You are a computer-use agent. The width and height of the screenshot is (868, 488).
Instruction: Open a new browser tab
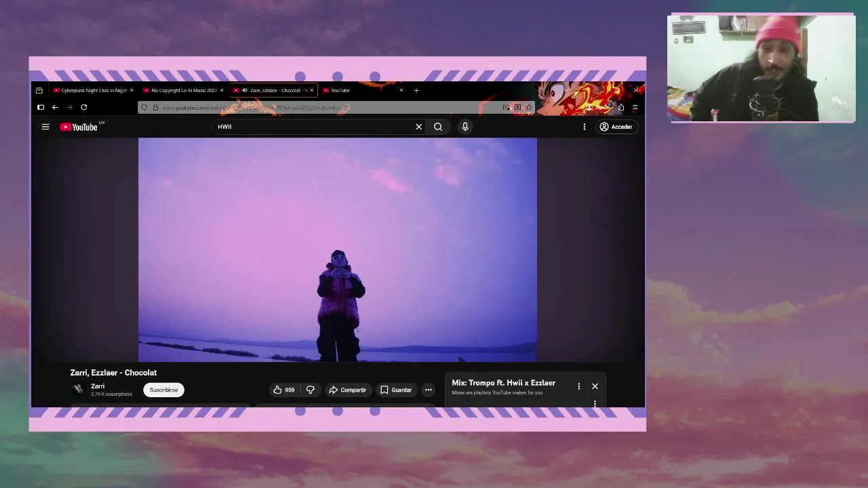click(416, 90)
